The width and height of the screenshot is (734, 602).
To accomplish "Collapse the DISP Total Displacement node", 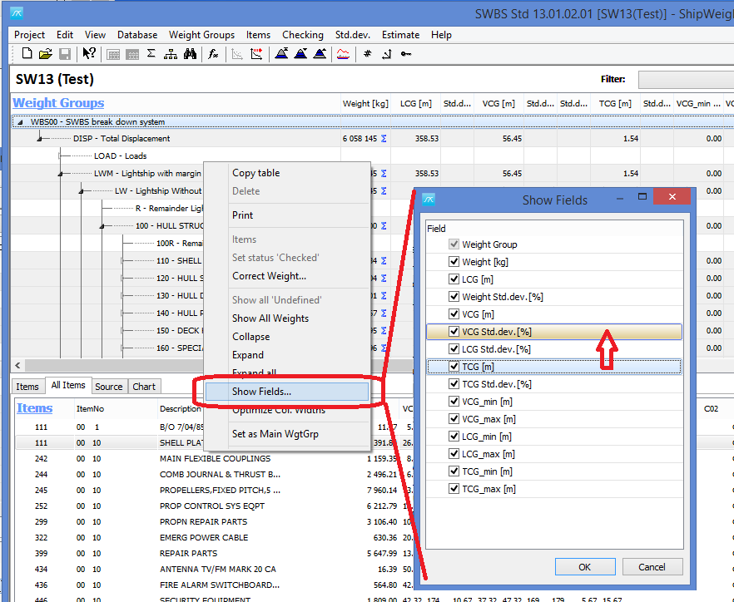I will click(x=38, y=139).
